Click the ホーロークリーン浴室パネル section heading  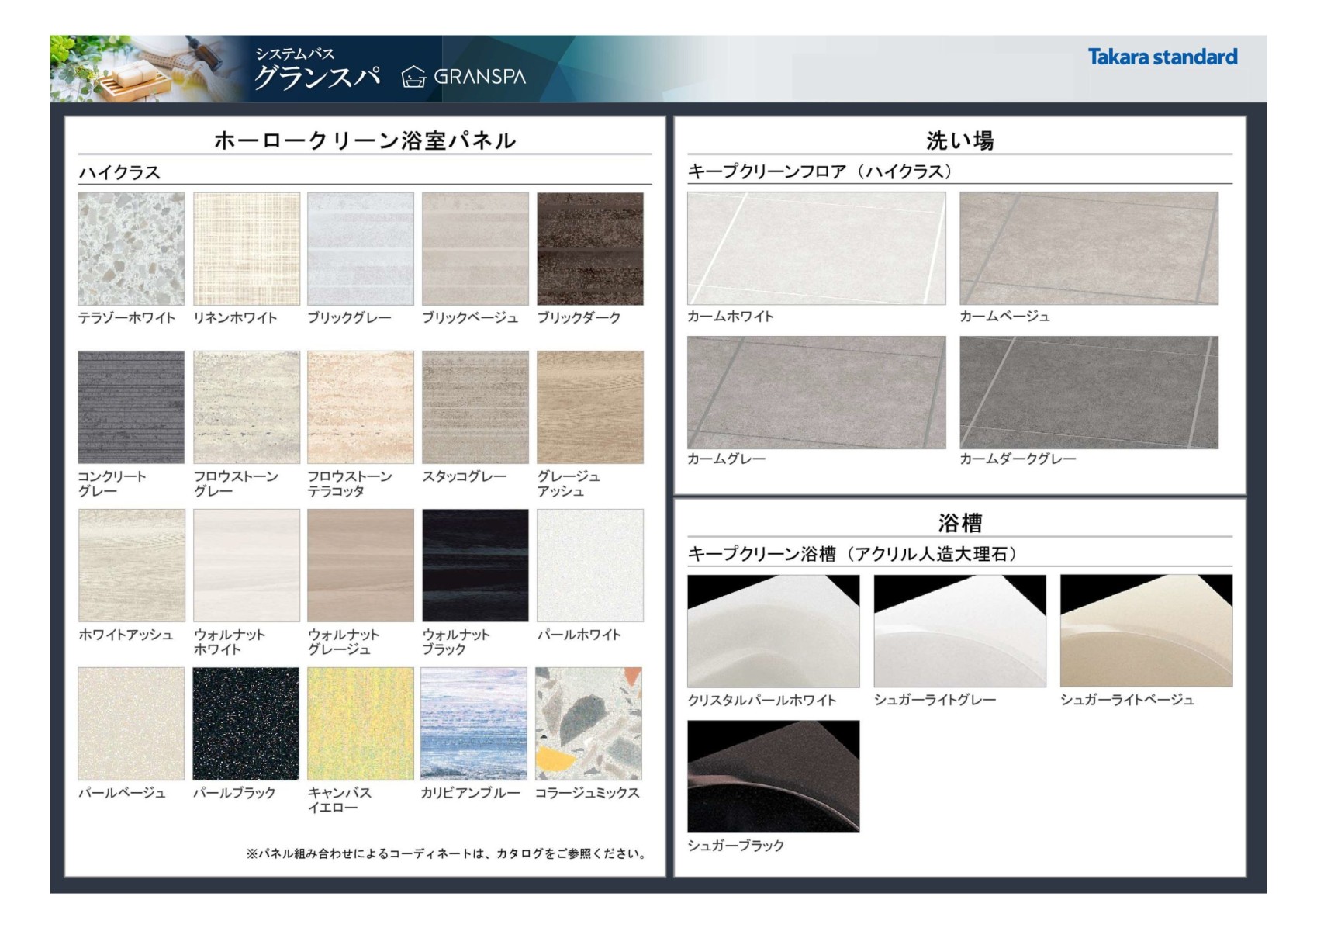[x=365, y=140]
